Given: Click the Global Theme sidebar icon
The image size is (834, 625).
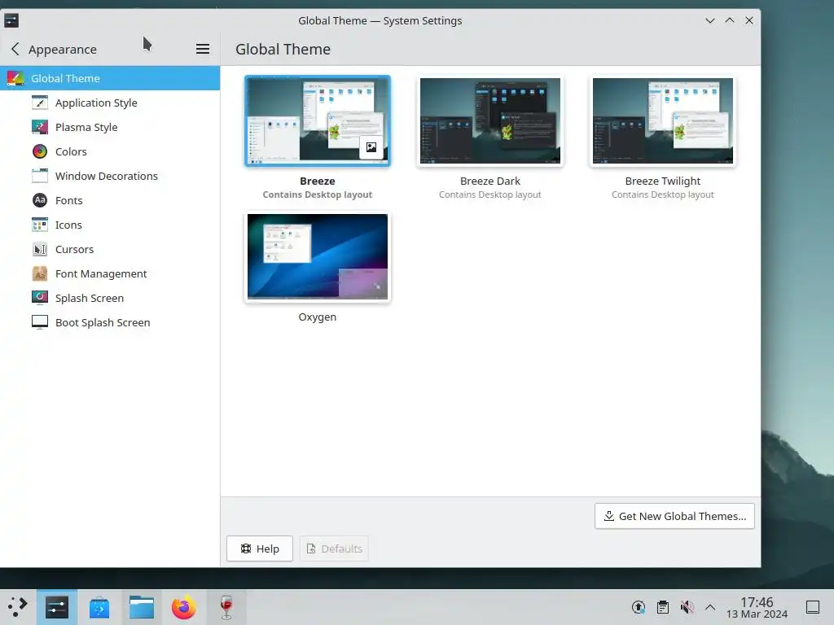Looking at the screenshot, I should tap(15, 79).
